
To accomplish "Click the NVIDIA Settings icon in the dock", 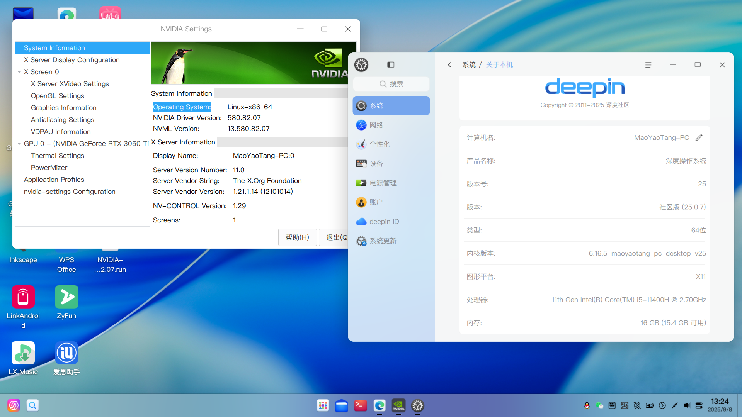I will [398, 405].
